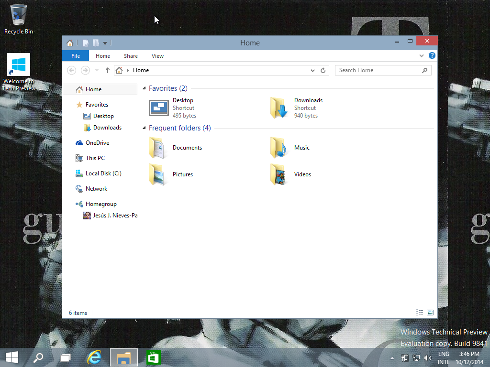Open Welcome to Tech Preview shortcut
This screenshot has width=490, height=367.
(x=19, y=73)
